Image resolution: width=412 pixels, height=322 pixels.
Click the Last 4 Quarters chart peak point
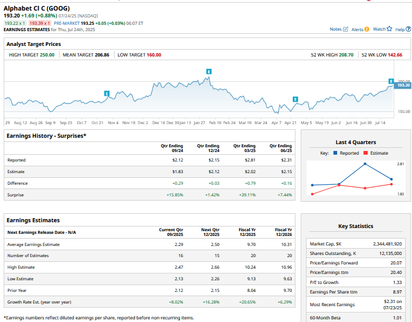[365, 164]
